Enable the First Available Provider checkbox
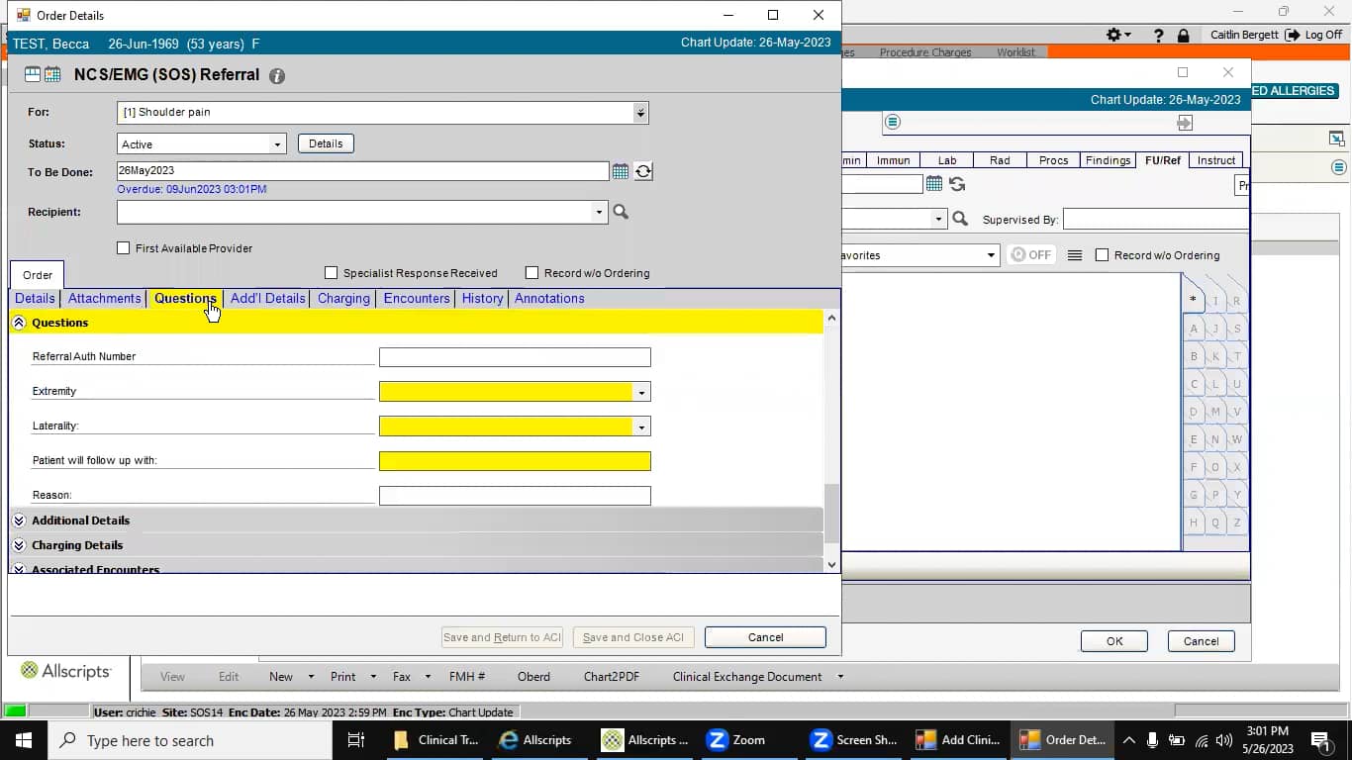Image resolution: width=1352 pixels, height=760 pixels. click(x=124, y=248)
